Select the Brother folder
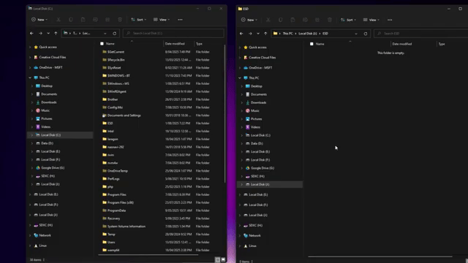This screenshot has height=263, width=468. (113, 99)
